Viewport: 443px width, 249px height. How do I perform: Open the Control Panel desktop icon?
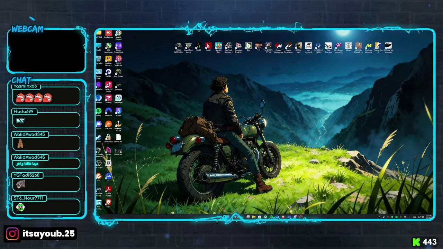99,74
